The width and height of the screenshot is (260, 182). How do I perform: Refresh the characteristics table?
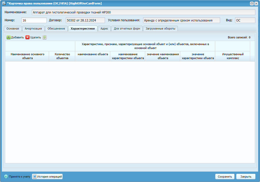45,37
